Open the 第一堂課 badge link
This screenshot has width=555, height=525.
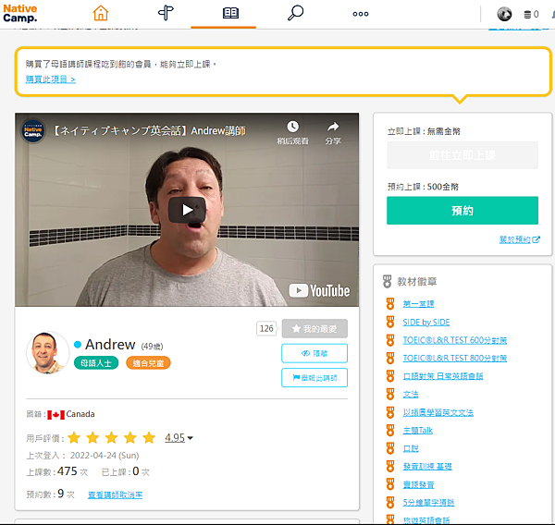[418, 303]
